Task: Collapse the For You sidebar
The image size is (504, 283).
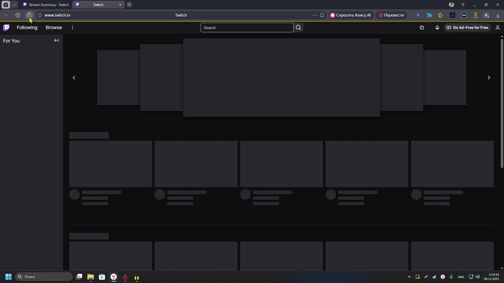Action: coord(56,40)
